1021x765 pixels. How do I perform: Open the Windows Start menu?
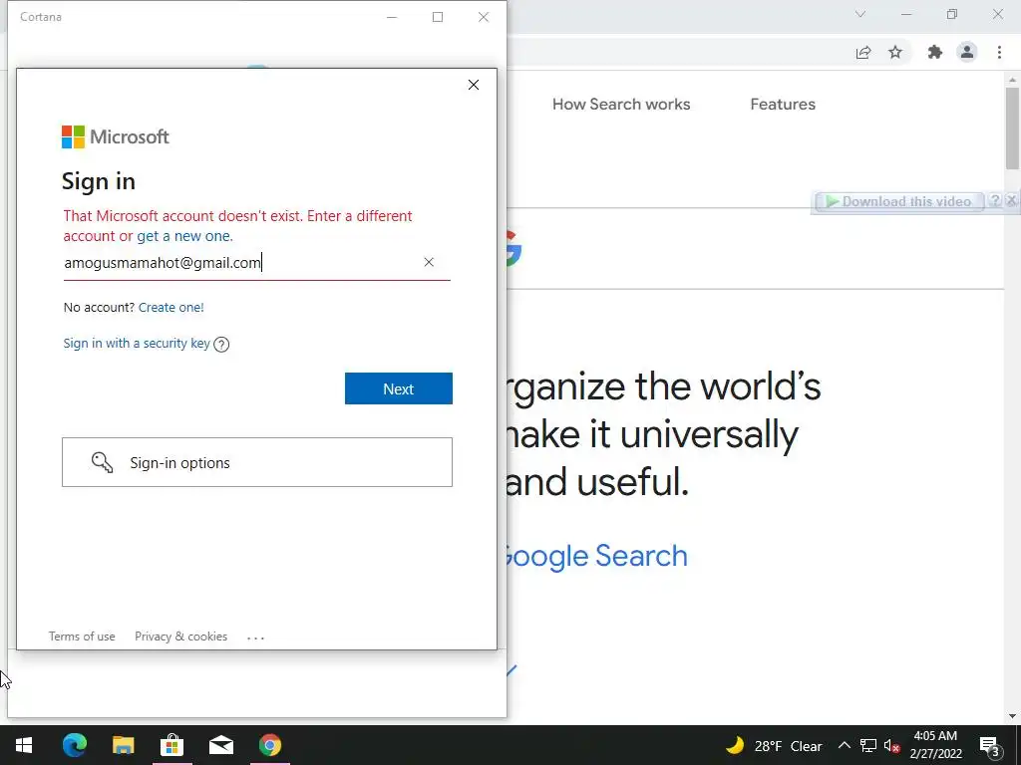point(24,745)
